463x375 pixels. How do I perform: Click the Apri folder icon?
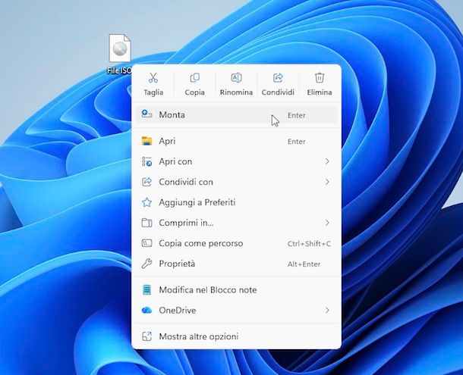click(x=146, y=141)
